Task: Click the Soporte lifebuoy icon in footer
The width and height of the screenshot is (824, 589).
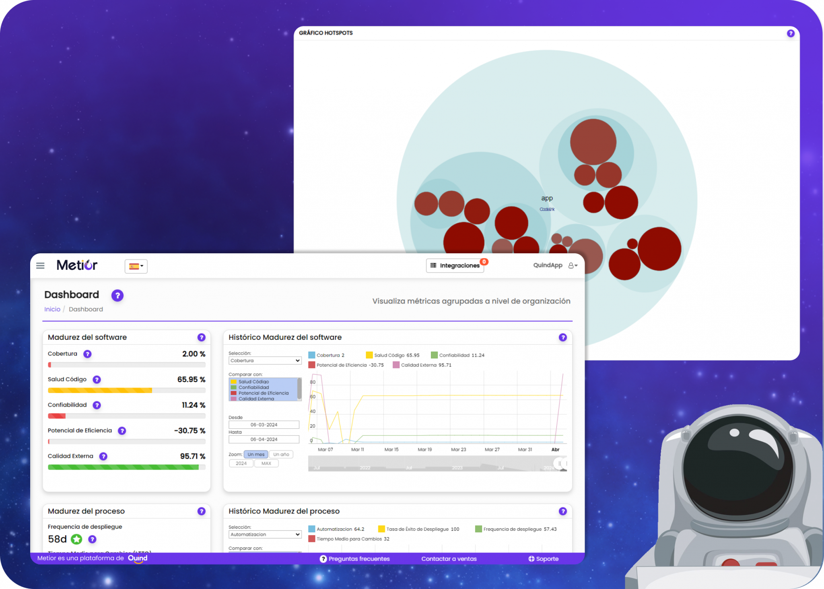Action: pyautogui.click(x=531, y=559)
